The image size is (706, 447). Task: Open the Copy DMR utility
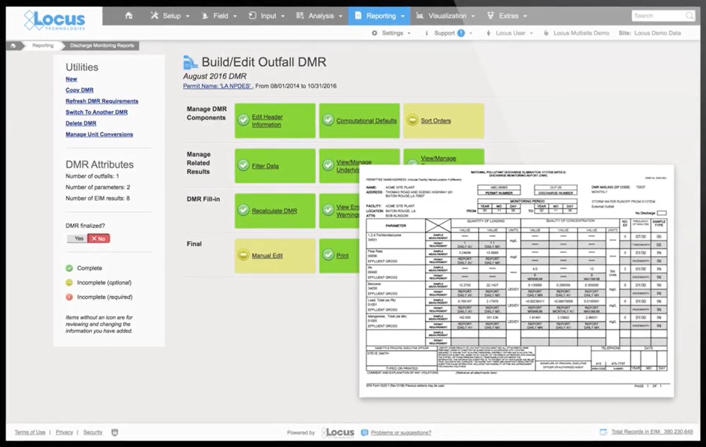pyautogui.click(x=79, y=90)
